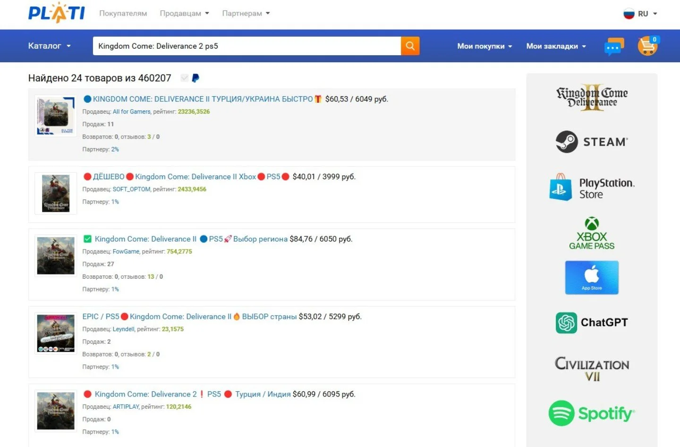The width and height of the screenshot is (680, 447).
Task: Open the PlayStation Store sidebar logo
Action: 592,187
